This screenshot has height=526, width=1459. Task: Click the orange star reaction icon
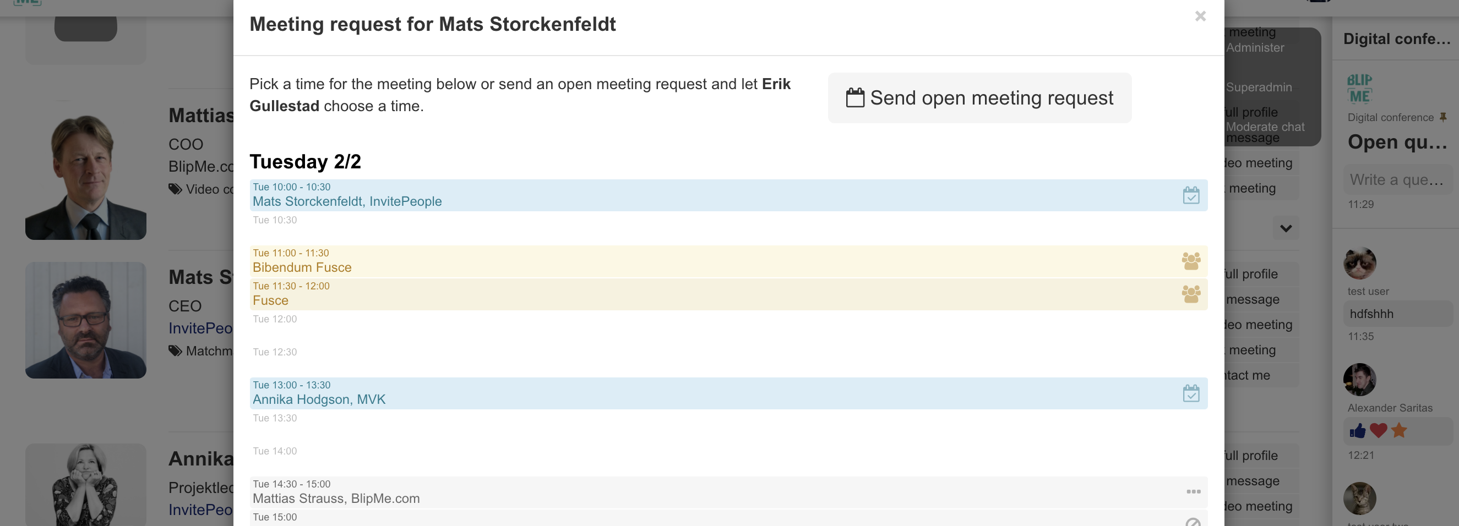[x=1399, y=430]
